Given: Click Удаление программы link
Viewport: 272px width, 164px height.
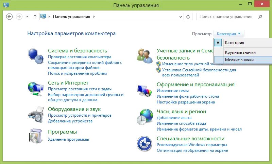Looking at the screenshot, I should [68, 139].
